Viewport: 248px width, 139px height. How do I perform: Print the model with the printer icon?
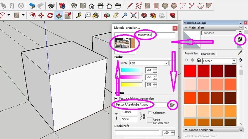[x=51, y=6]
